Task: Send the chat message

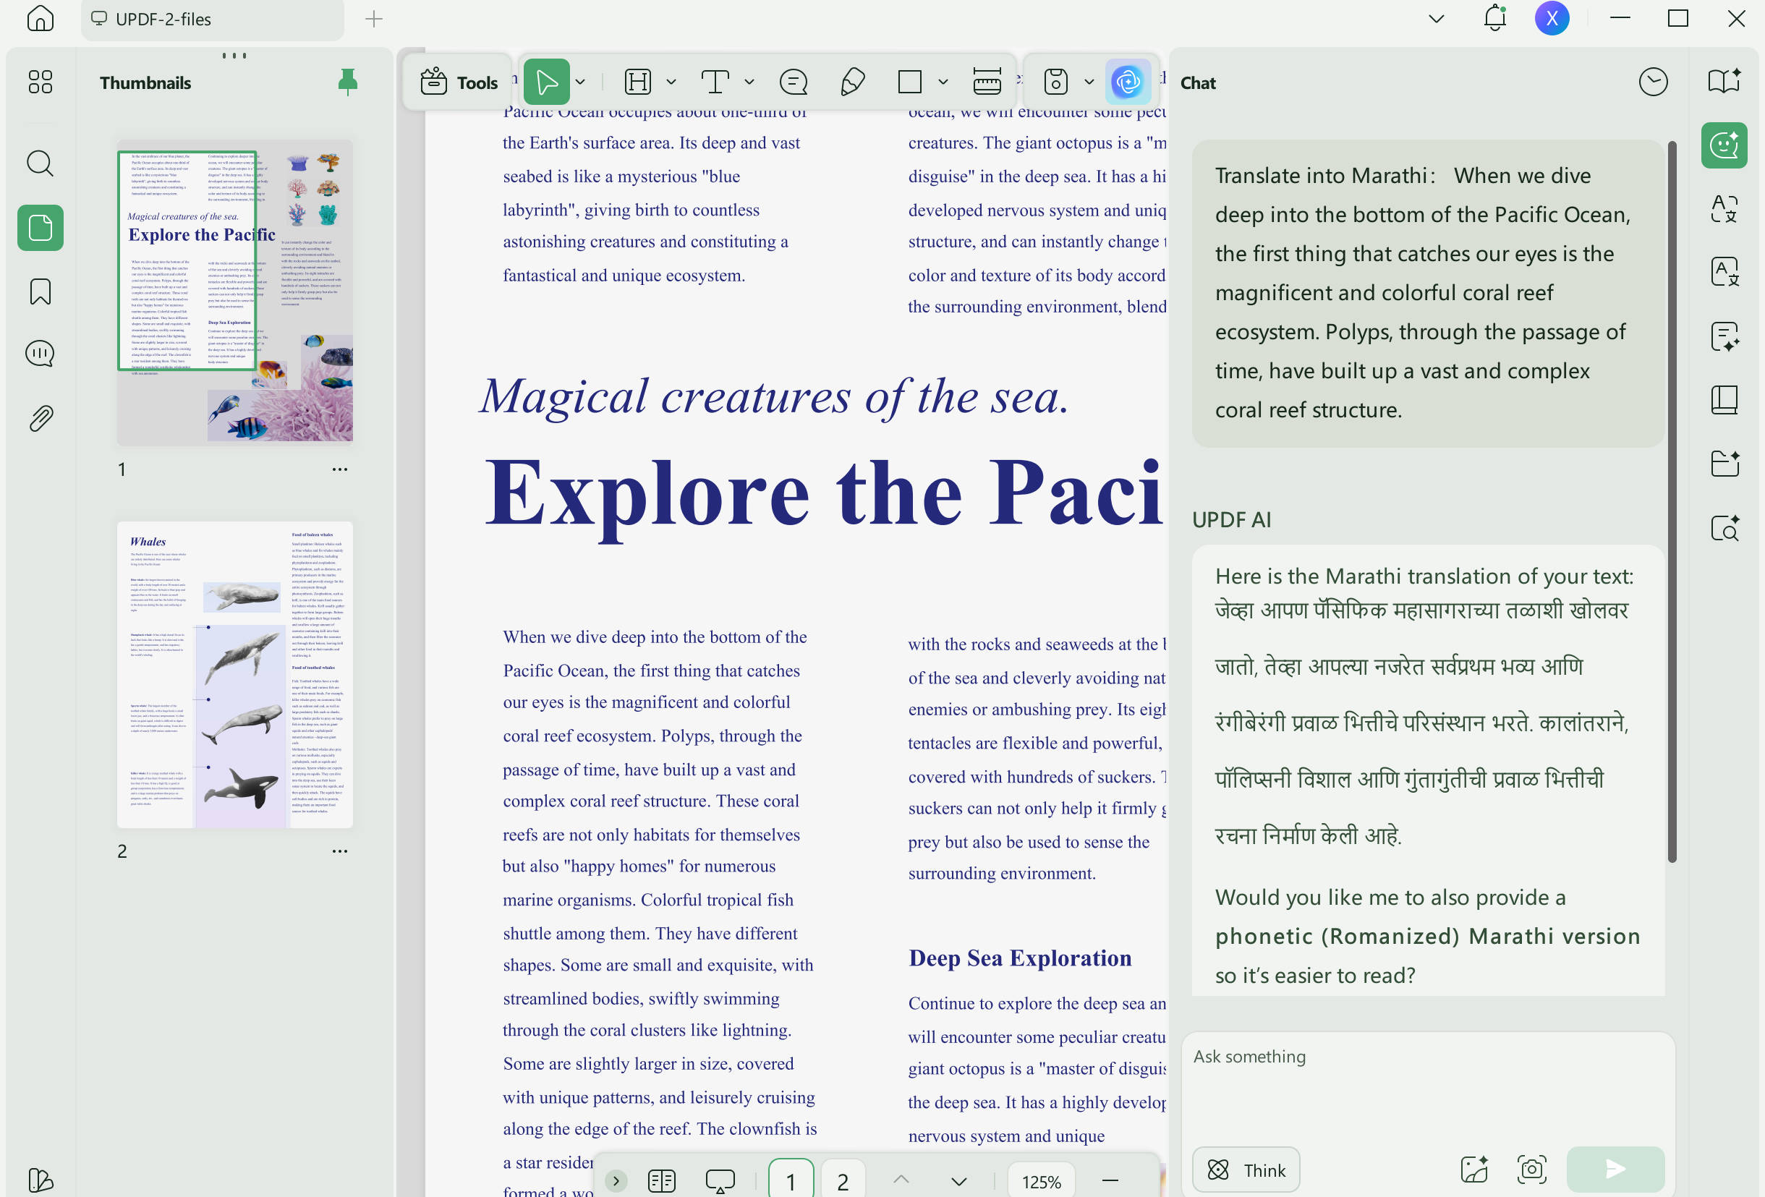Action: [1615, 1168]
